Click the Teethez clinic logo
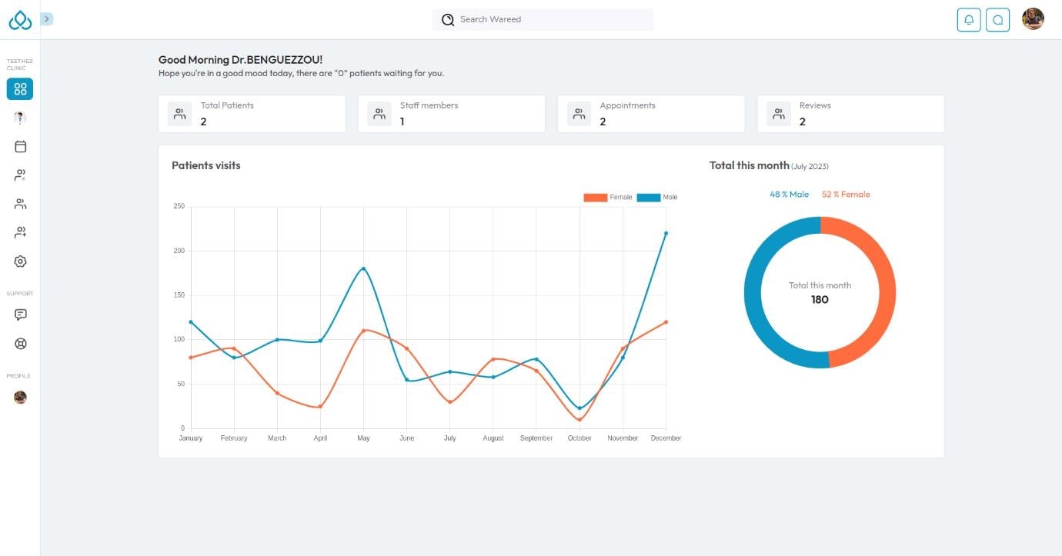The height and width of the screenshot is (556, 1062). click(19, 19)
